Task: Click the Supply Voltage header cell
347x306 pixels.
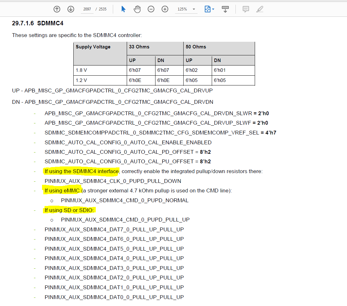Action: (x=100, y=53)
